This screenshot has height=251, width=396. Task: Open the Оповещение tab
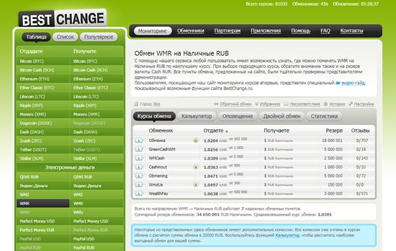click(x=237, y=117)
